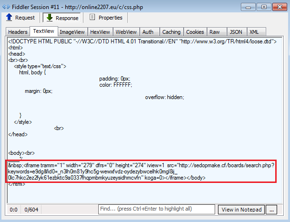Switch to the Request view
The image size is (290, 222).
pyautogui.click(x=21, y=18)
